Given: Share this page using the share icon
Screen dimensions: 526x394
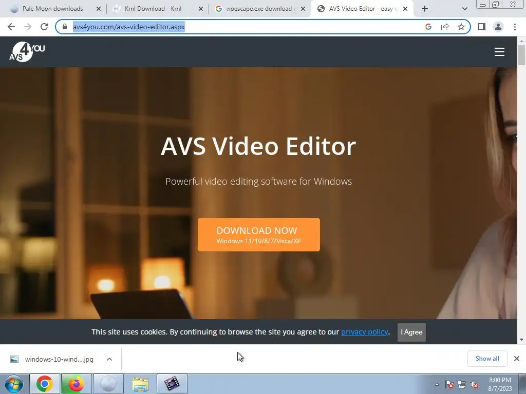Looking at the screenshot, I should tap(445, 27).
